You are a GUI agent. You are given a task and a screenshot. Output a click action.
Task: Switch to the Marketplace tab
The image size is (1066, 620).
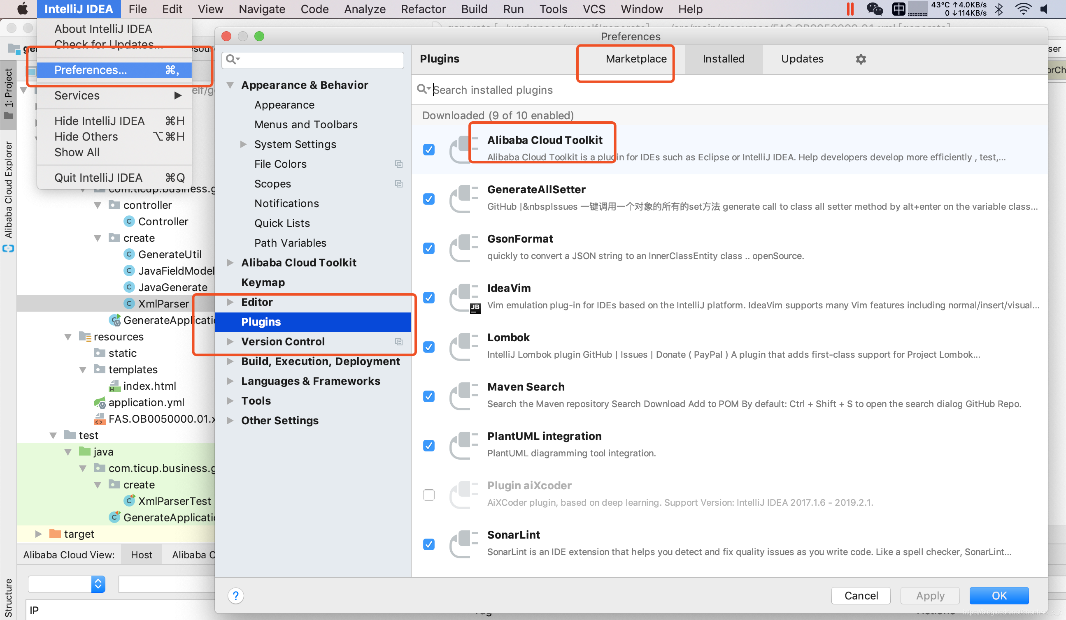(x=636, y=59)
